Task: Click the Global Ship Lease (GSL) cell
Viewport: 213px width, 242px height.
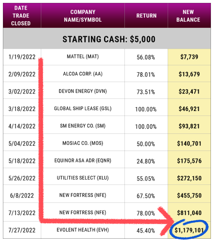Action: [83, 109]
